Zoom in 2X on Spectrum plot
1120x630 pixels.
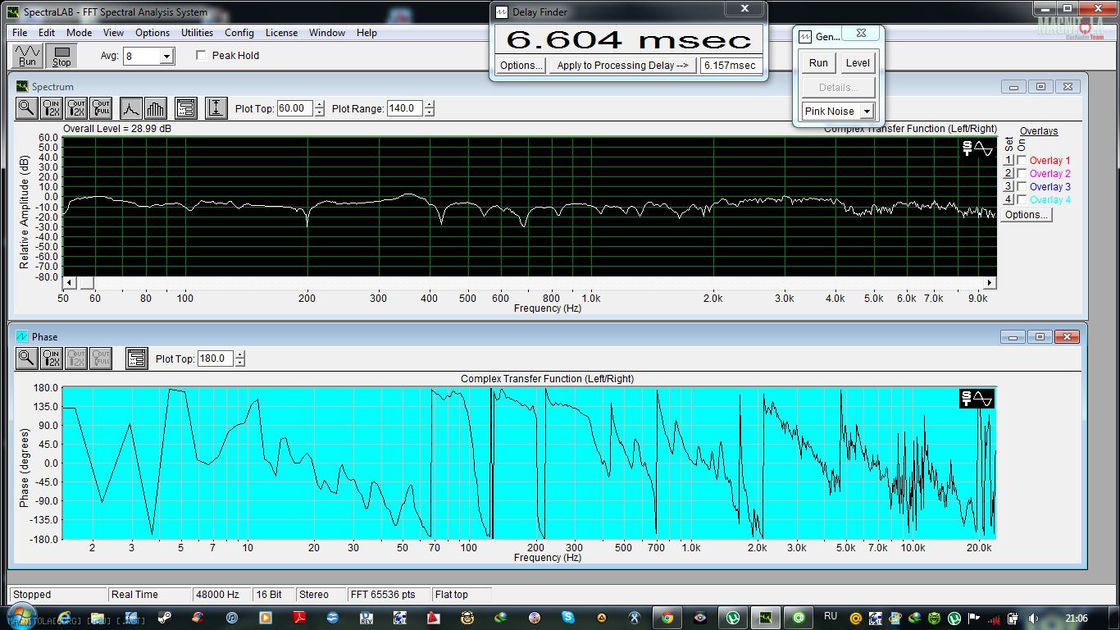(52, 107)
